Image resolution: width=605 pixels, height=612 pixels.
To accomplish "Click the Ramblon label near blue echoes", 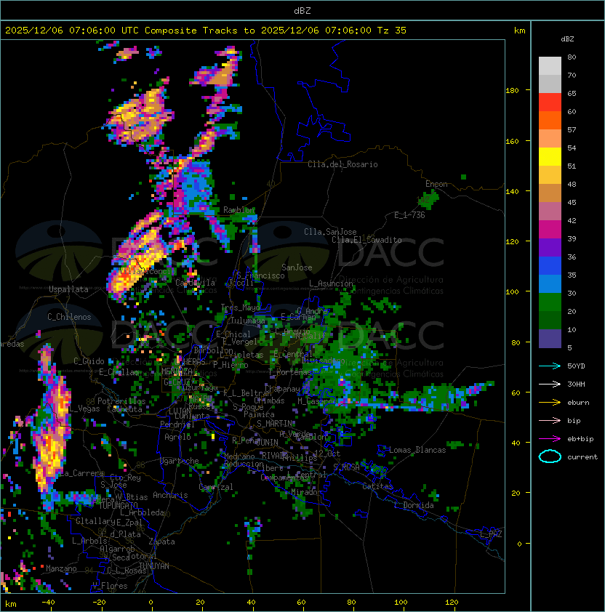I will (x=239, y=210).
